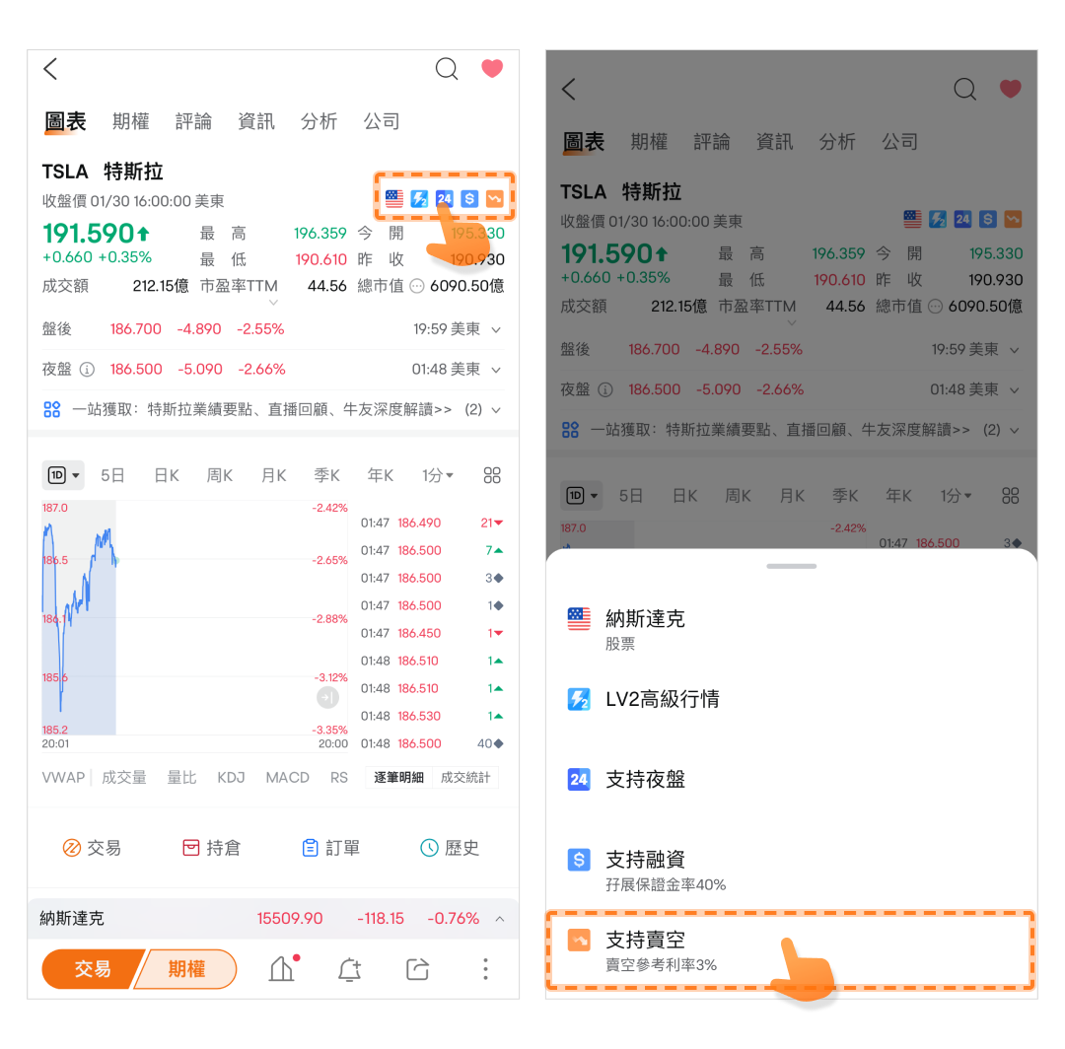Switch to 成交統計 toggle
Viewport: 1065px width, 1049px height.
pyautogui.click(x=465, y=778)
